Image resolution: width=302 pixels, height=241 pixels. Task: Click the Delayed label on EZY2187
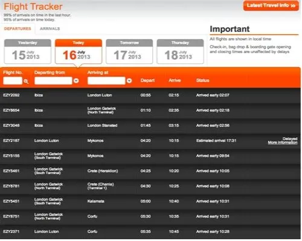pyautogui.click(x=290, y=138)
